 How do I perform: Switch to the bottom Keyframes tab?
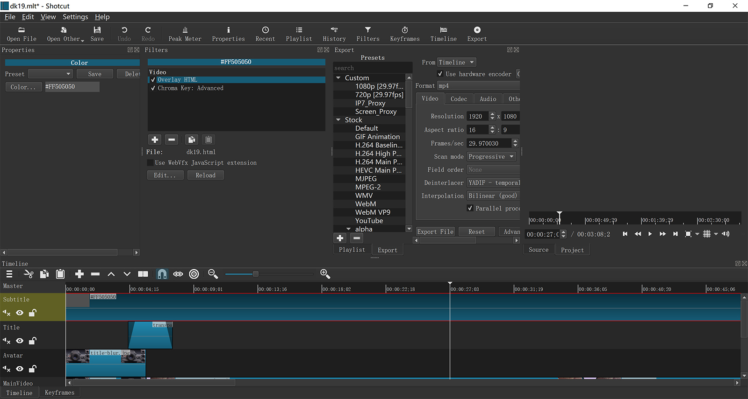click(x=59, y=393)
